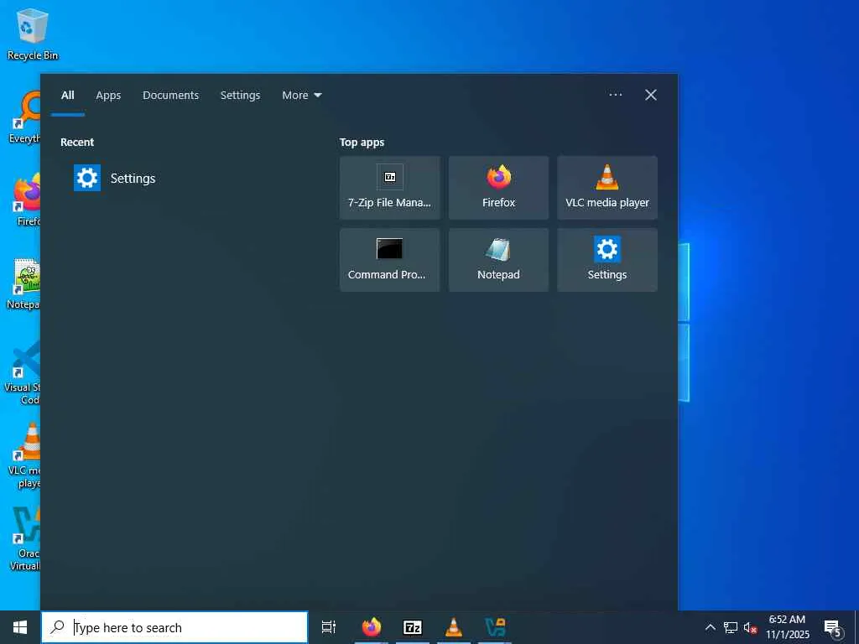Open the muted volume tray icon

(750, 627)
